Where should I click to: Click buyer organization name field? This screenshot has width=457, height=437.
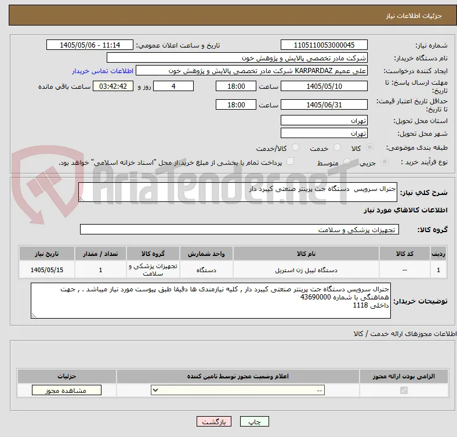pyautogui.click(x=237, y=58)
